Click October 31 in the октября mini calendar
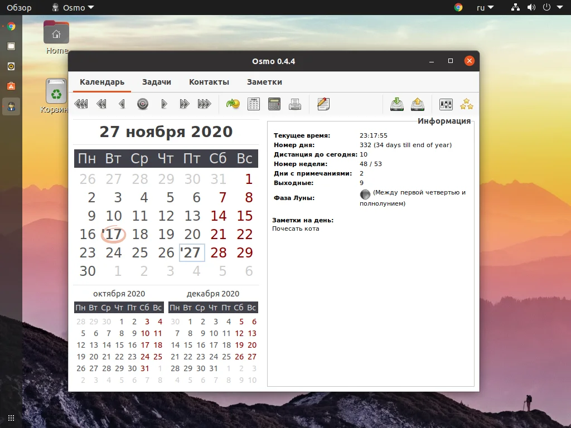This screenshot has height=428, width=571. [145, 368]
